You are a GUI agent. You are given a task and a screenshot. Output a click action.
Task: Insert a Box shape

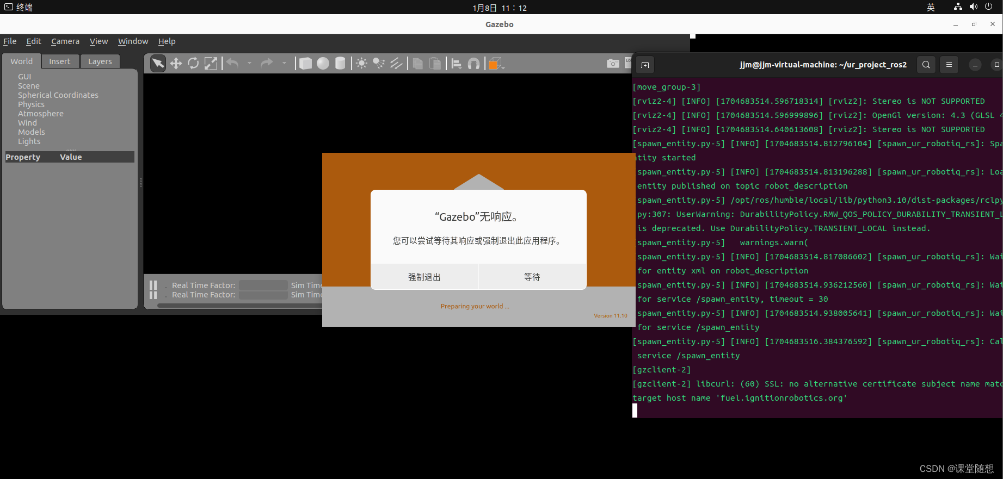[306, 64]
